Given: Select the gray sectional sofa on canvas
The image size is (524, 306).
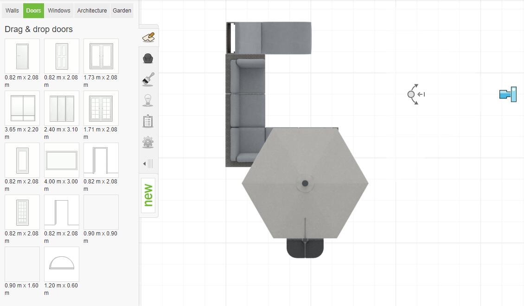Looking at the screenshot, I should click(x=246, y=111).
